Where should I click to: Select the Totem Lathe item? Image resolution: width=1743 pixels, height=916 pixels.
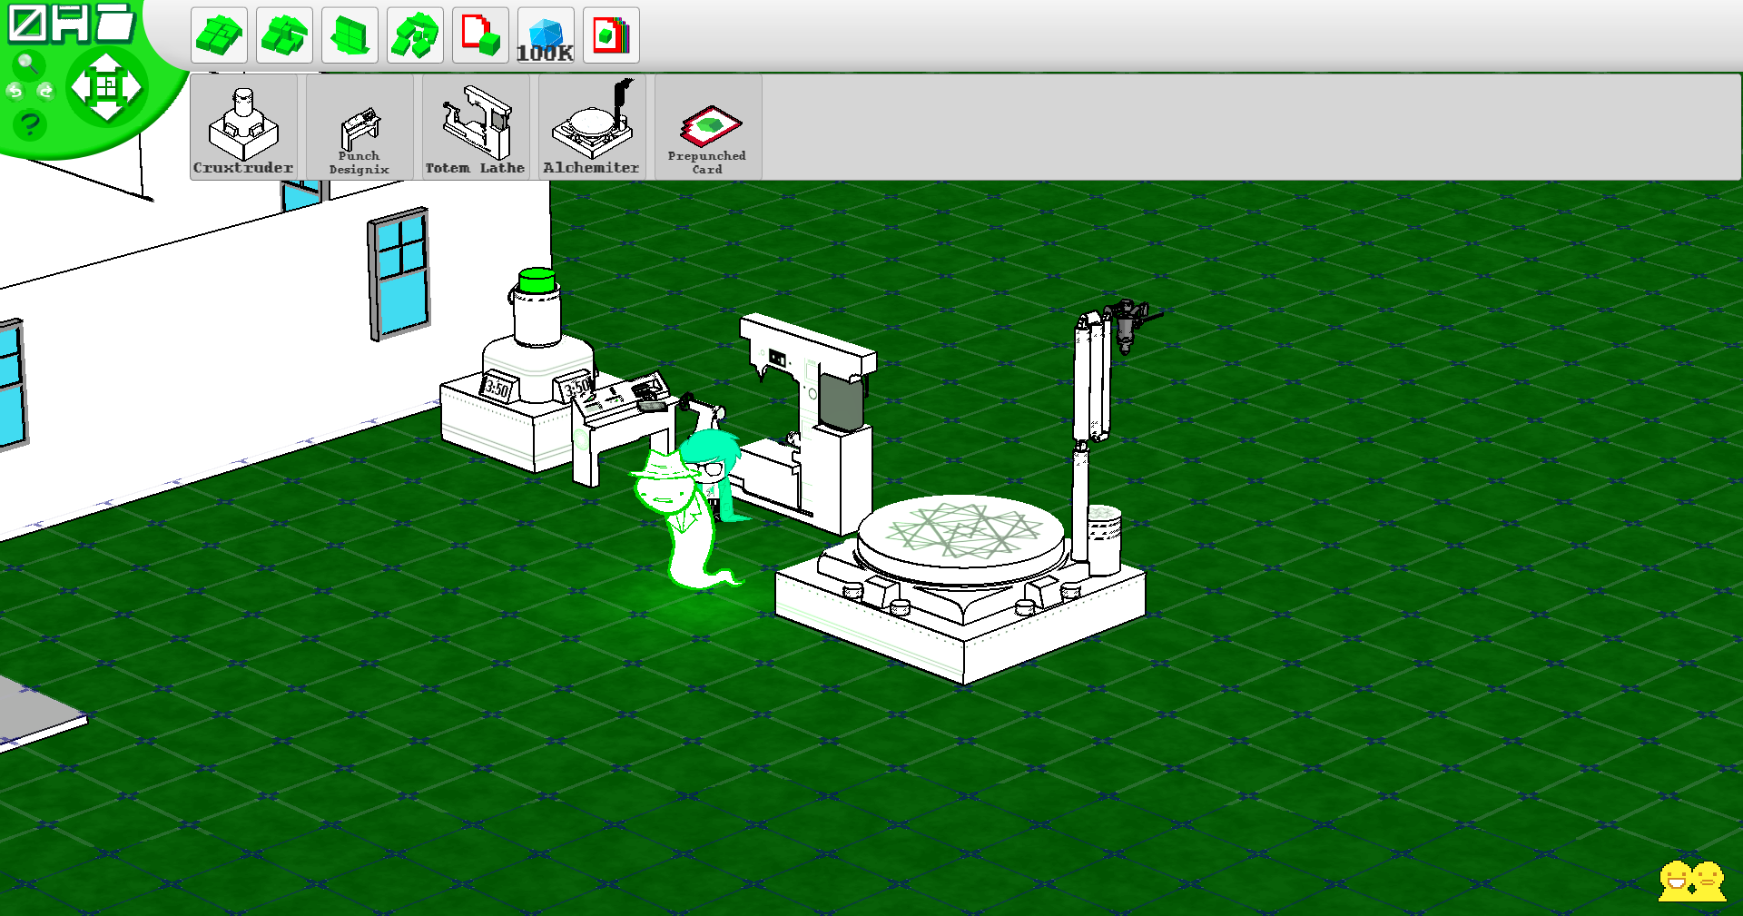pos(476,127)
